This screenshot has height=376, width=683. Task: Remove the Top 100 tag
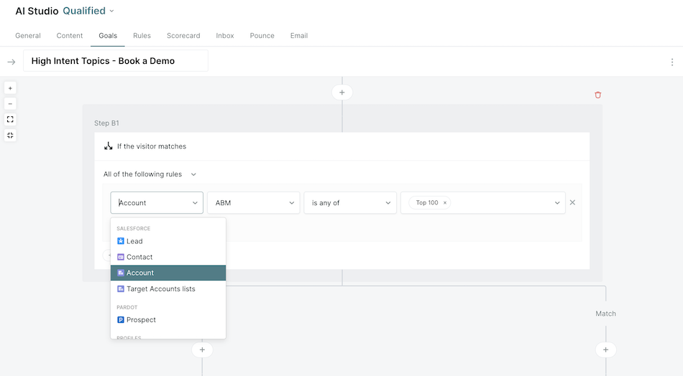point(445,203)
